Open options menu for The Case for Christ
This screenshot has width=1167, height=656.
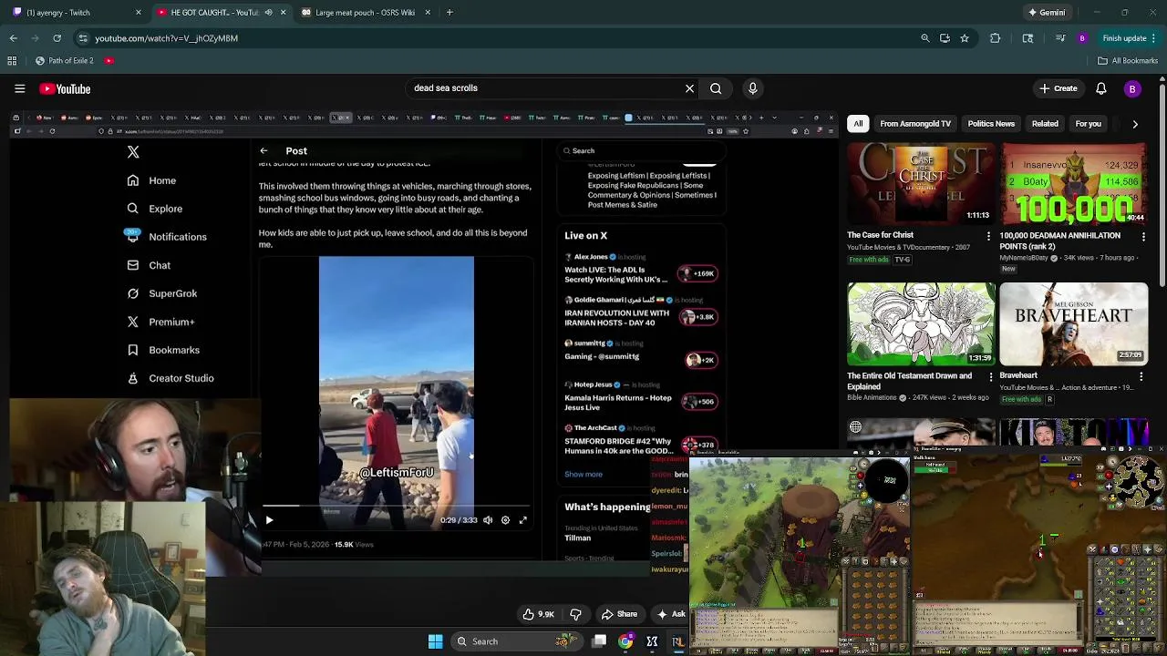click(x=988, y=236)
